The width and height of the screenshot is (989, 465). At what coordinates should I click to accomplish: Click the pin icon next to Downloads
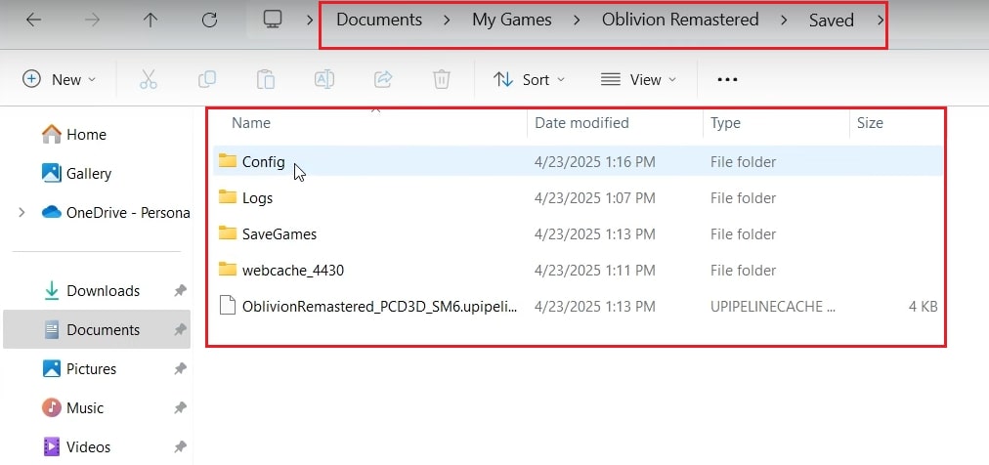pos(181,290)
